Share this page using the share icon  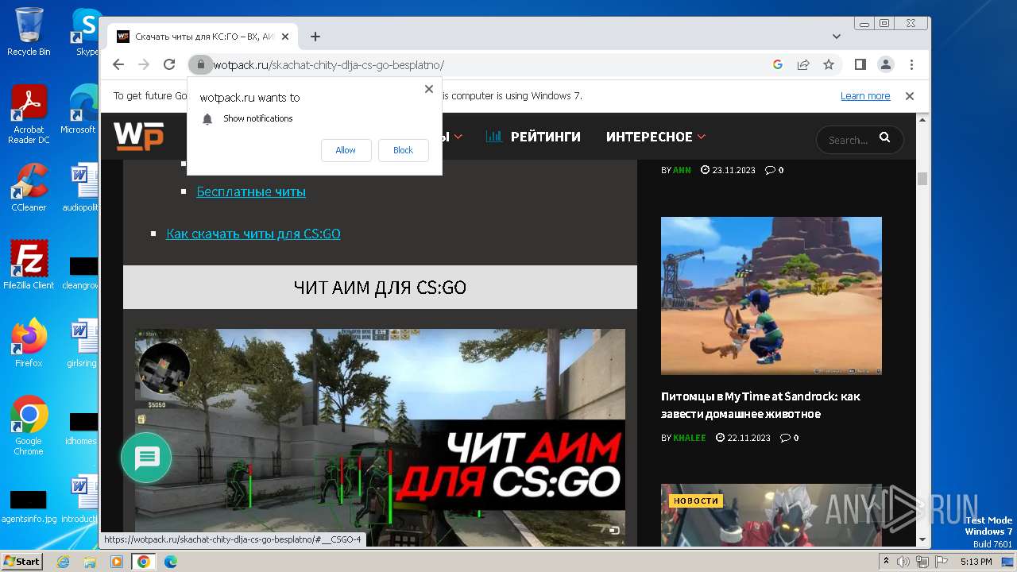[803, 64]
